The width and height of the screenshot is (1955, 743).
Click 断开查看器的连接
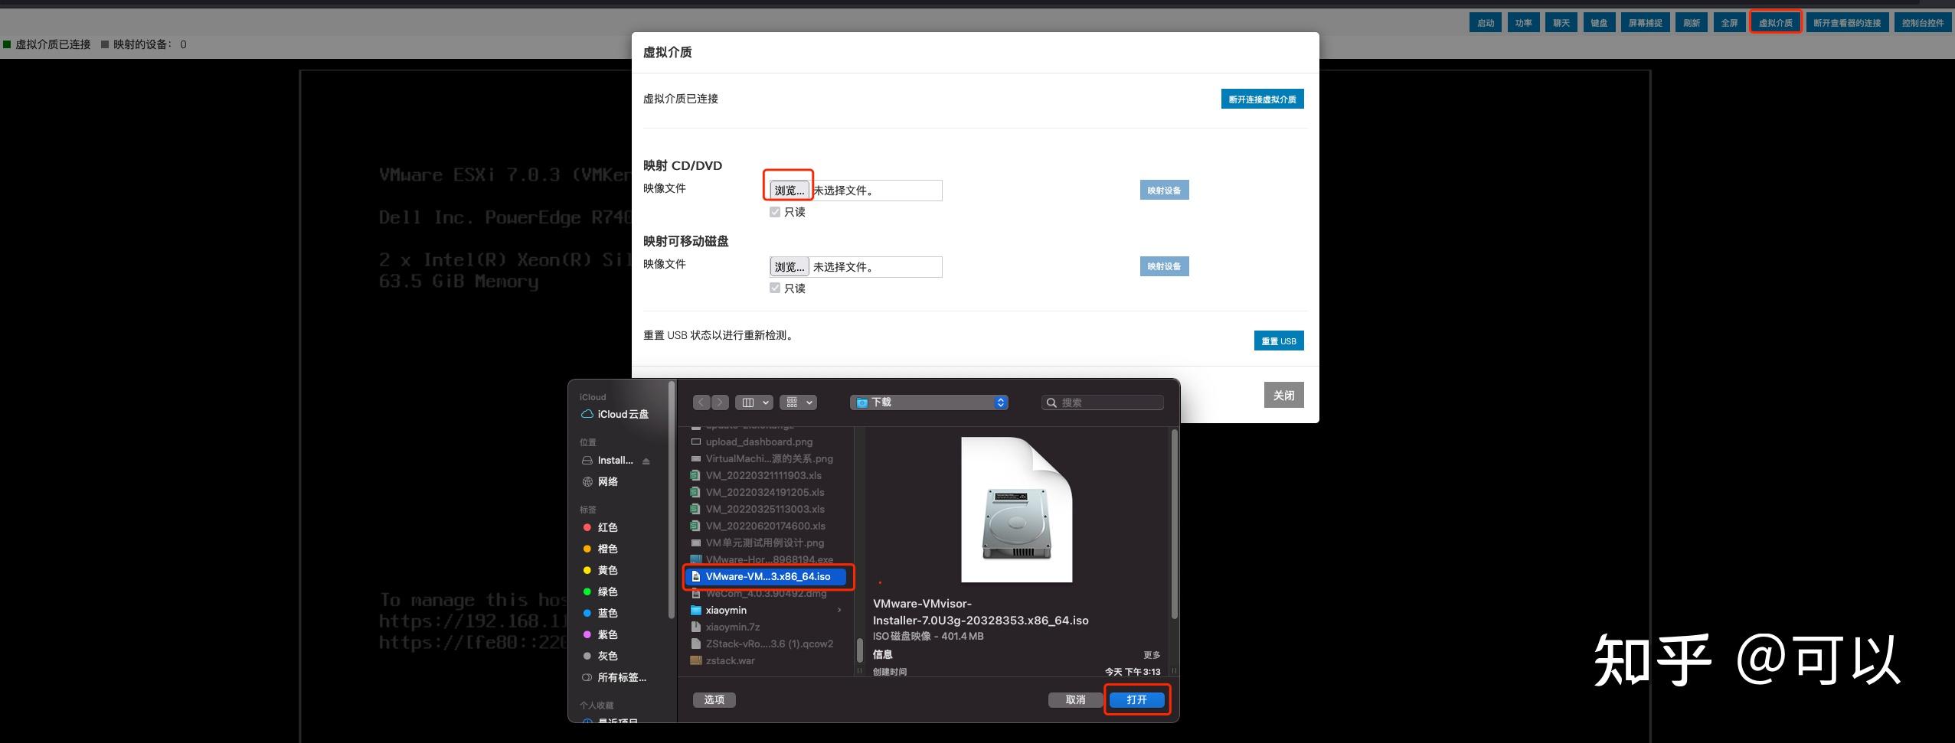[1847, 23]
